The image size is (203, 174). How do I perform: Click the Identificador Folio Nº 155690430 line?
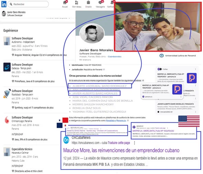click(x=86, y=65)
